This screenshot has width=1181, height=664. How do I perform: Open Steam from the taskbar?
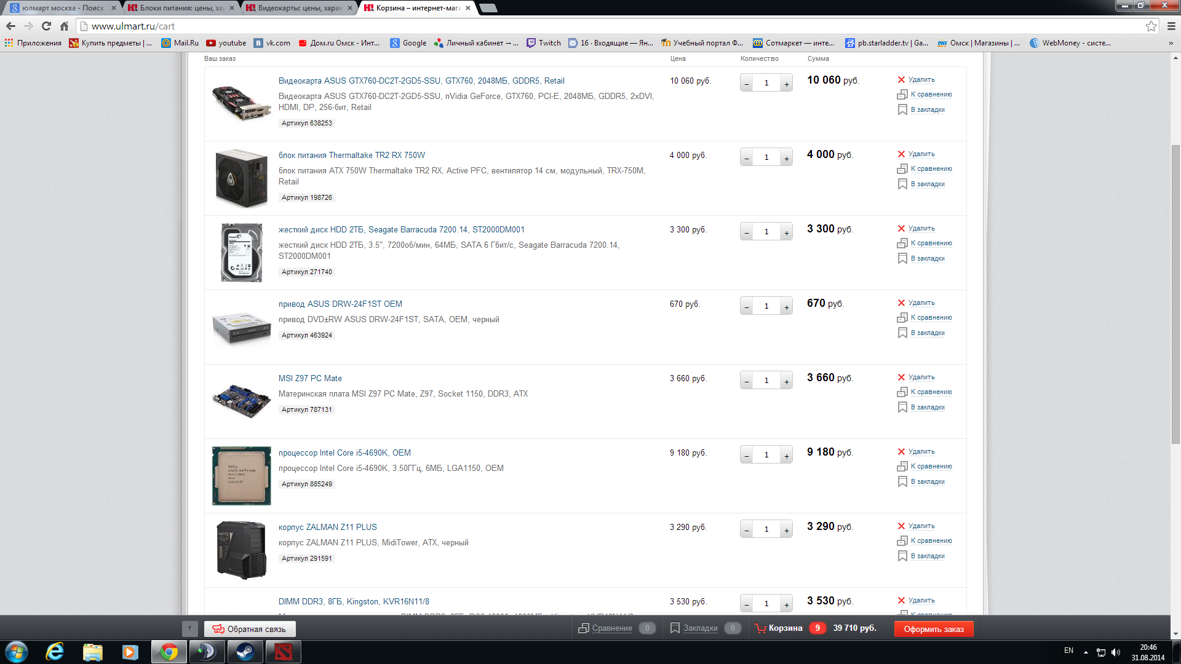coord(245,652)
